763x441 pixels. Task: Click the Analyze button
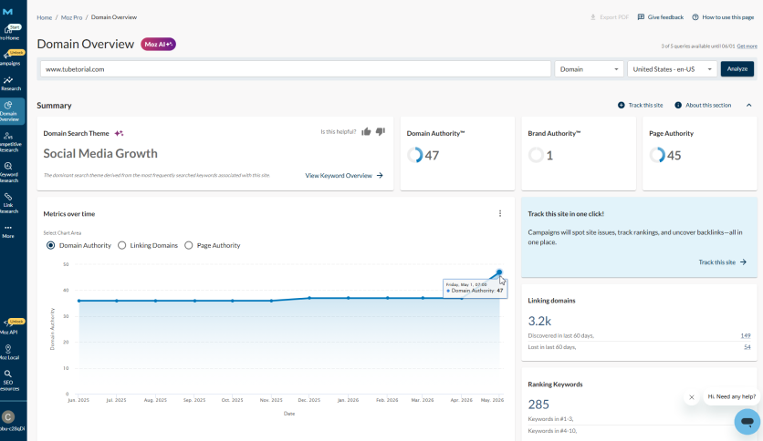click(x=737, y=69)
